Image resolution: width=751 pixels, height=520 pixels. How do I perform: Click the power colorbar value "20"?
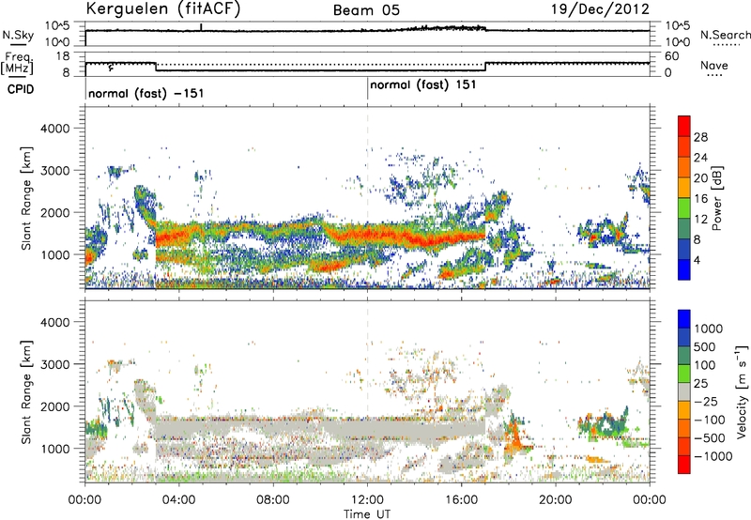(x=700, y=178)
